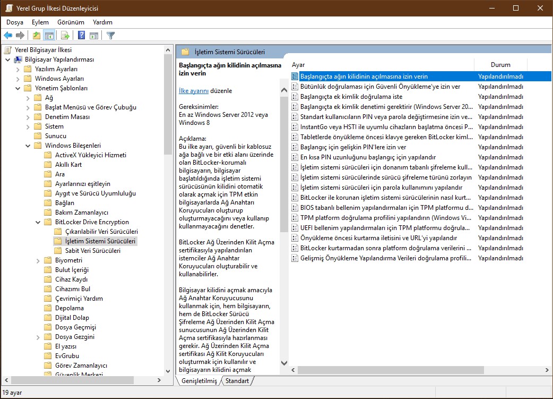Expand the Dosya Gezgini folder node

pos(38,337)
